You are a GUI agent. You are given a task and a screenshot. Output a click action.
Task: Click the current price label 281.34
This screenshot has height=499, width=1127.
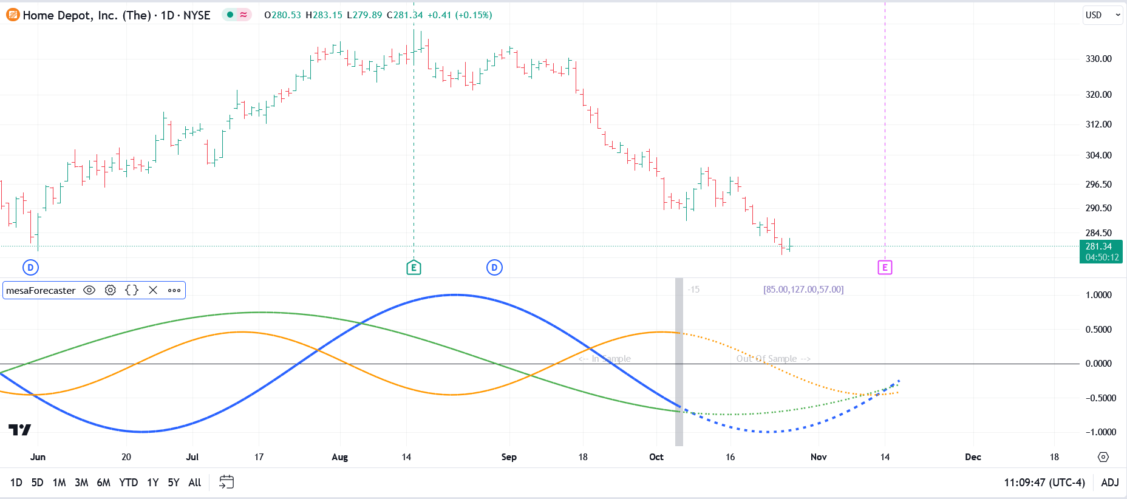[1101, 251]
